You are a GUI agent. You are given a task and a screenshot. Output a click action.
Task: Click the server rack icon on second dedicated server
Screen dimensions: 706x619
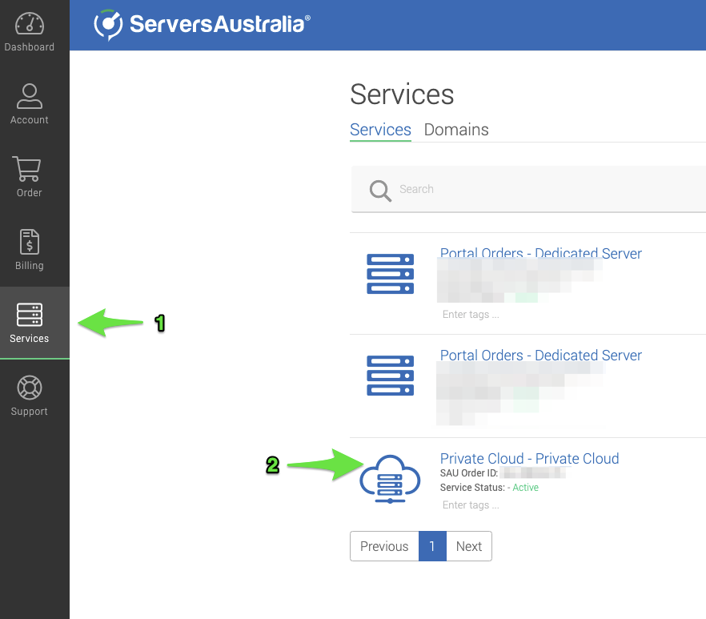[x=390, y=375]
